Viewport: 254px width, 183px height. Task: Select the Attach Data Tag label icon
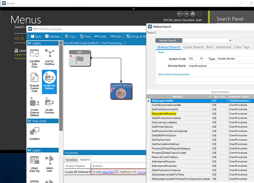coord(35,164)
